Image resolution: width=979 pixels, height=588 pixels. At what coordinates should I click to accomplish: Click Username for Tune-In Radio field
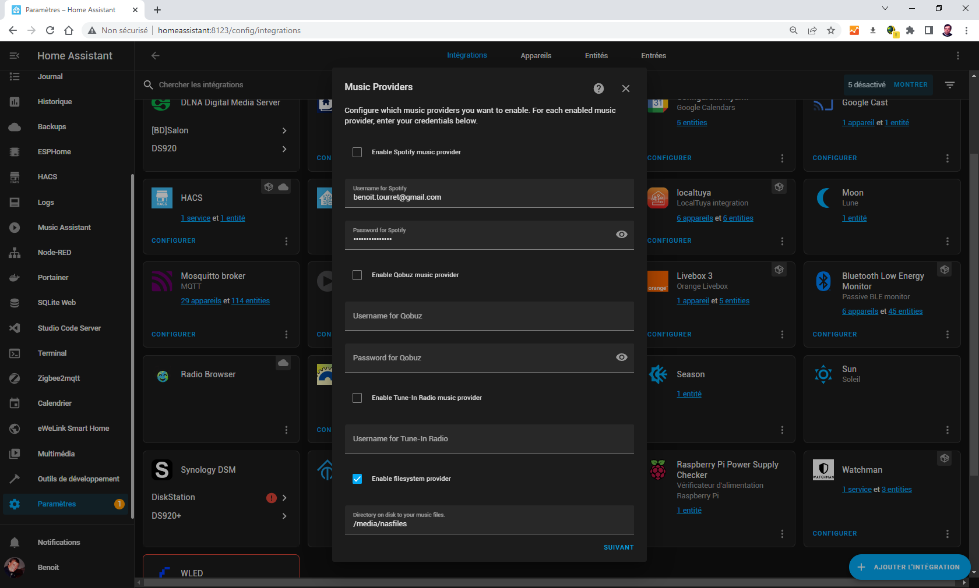tap(489, 439)
